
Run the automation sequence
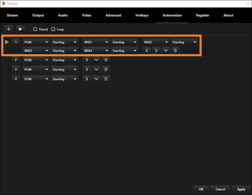pyautogui.click(x=20, y=29)
